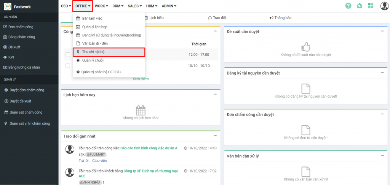The image size is (390, 185).
Task: Click the Xem thêm link
Action: click(x=141, y=79)
